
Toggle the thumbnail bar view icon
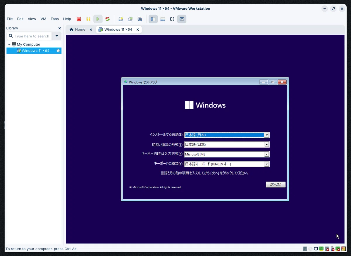[x=163, y=19]
